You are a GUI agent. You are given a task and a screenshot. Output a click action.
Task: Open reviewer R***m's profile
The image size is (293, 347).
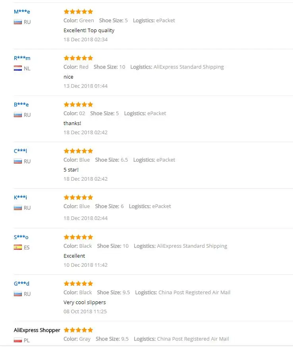pyautogui.click(x=22, y=58)
